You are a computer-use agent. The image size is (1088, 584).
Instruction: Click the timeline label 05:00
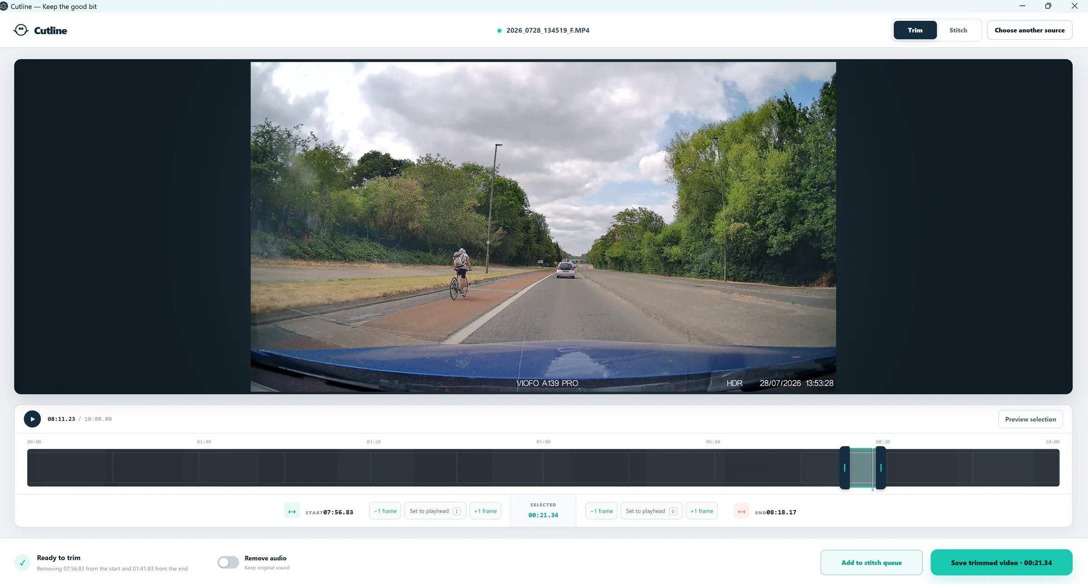(543, 442)
